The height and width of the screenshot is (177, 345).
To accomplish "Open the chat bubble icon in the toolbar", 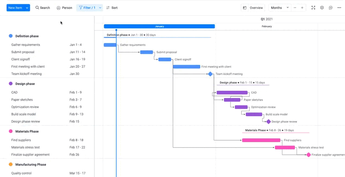I will 331,8.
